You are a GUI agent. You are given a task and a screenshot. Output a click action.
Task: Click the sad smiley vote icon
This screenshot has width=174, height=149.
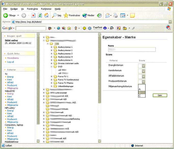90,28
